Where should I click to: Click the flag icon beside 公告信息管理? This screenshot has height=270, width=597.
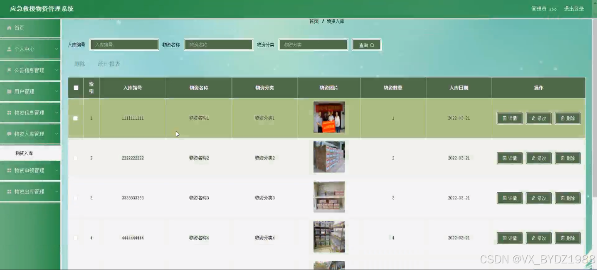click(x=9, y=70)
